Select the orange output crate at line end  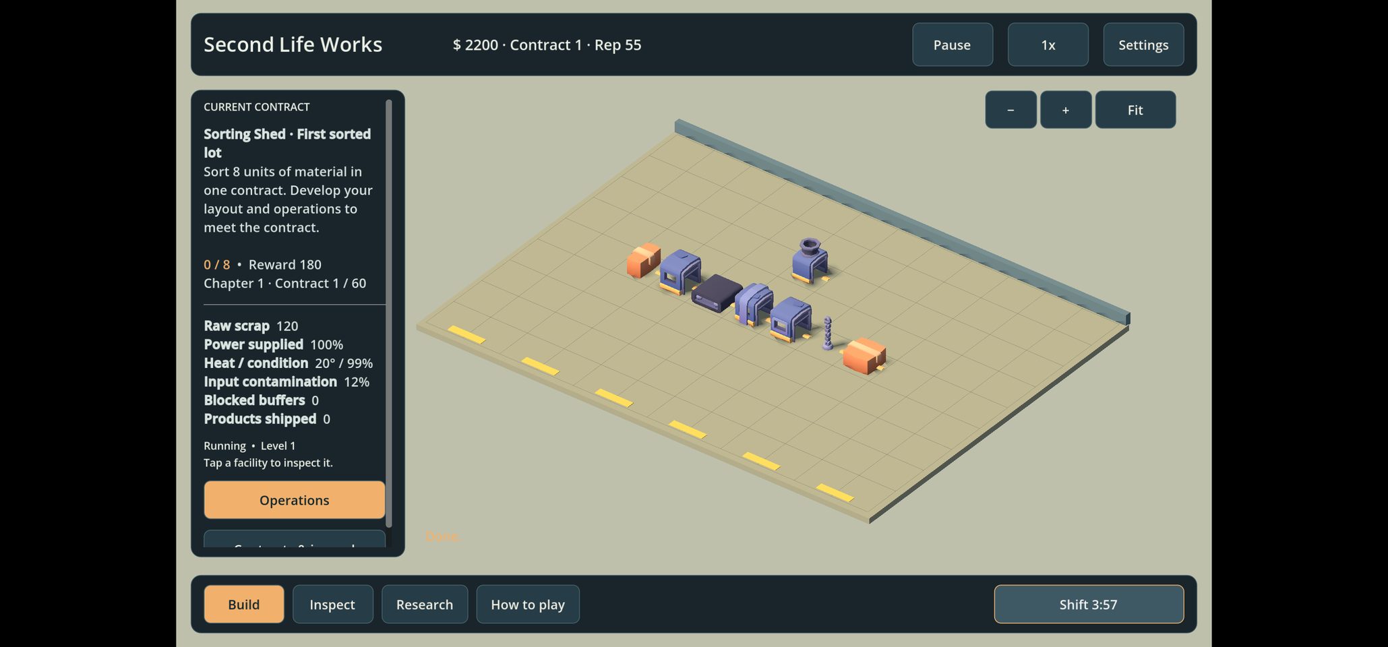tap(864, 356)
